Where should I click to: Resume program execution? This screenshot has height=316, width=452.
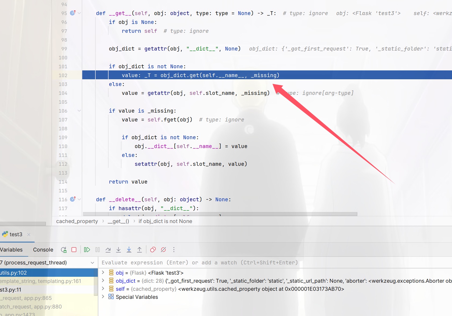click(87, 250)
